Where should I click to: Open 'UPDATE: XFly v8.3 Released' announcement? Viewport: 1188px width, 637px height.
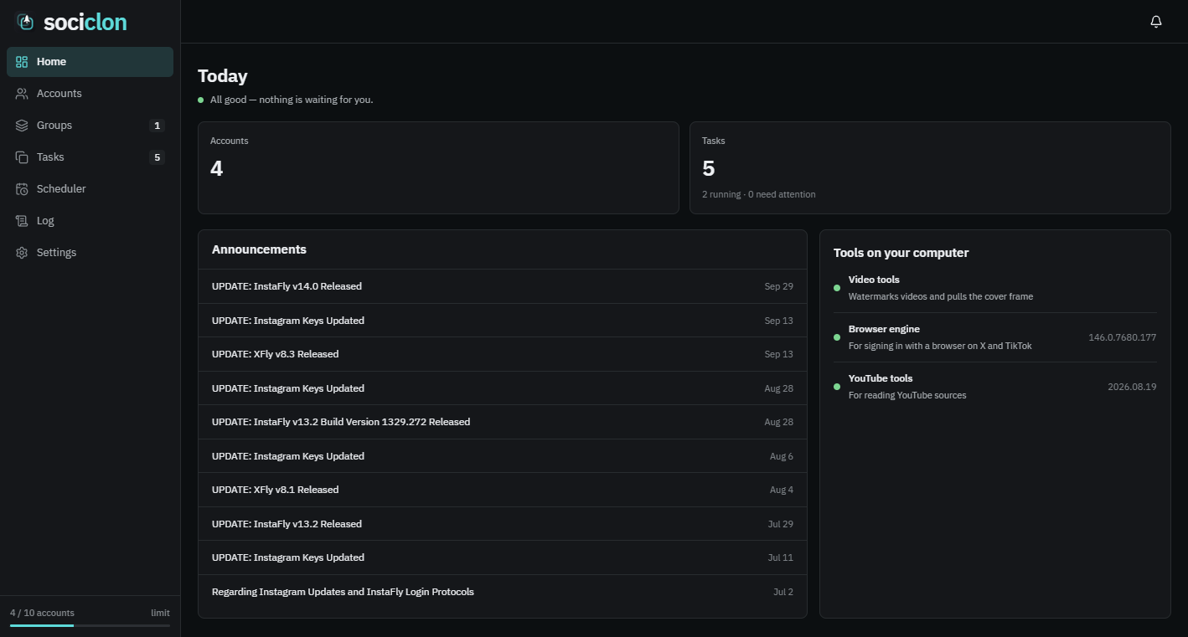point(503,354)
